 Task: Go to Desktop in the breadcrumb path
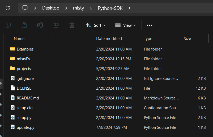coord(50,8)
